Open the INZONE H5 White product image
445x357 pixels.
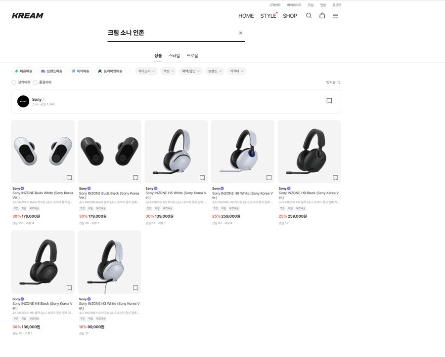[176, 152]
